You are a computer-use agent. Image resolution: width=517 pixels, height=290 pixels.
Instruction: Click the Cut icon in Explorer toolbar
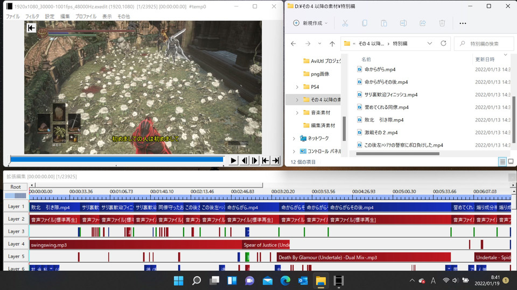(x=345, y=23)
